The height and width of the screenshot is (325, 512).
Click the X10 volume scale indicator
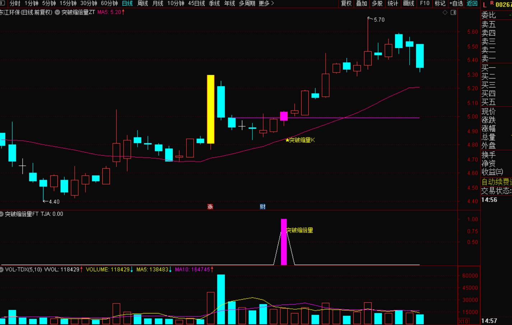(x=464, y=321)
